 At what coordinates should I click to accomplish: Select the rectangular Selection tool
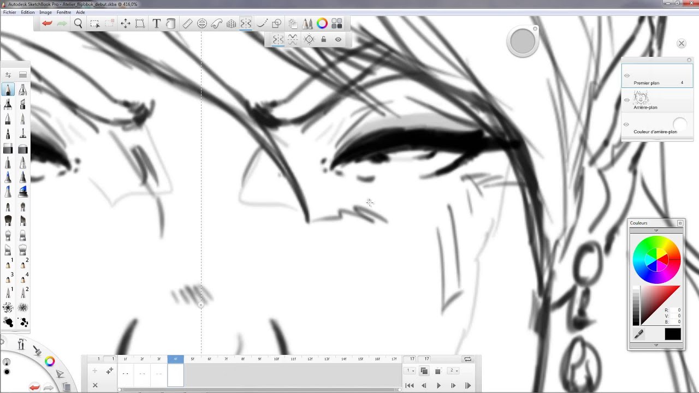click(94, 23)
